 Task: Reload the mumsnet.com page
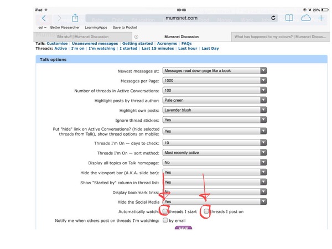(x=273, y=18)
